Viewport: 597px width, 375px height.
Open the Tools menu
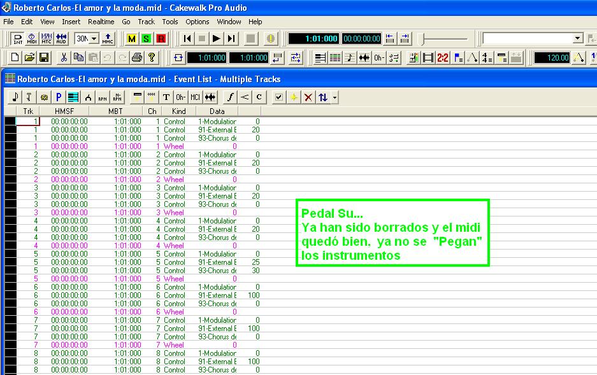point(170,22)
